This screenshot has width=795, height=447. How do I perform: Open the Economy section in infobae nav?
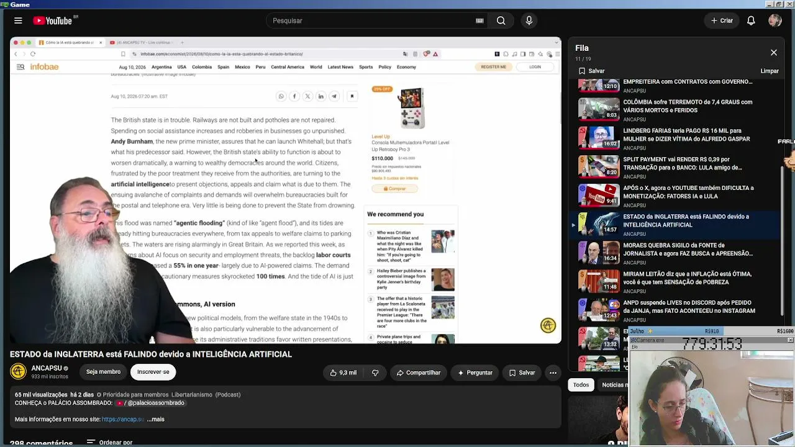(406, 67)
